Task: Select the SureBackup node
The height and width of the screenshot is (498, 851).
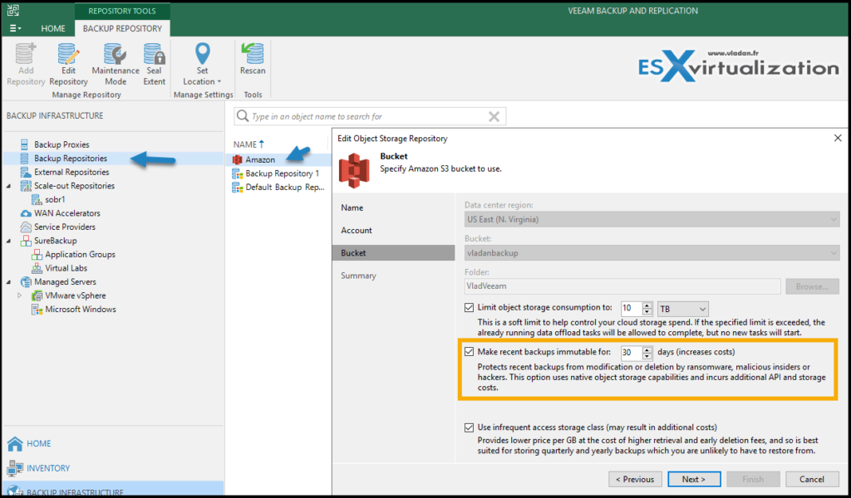Action: coord(56,241)
